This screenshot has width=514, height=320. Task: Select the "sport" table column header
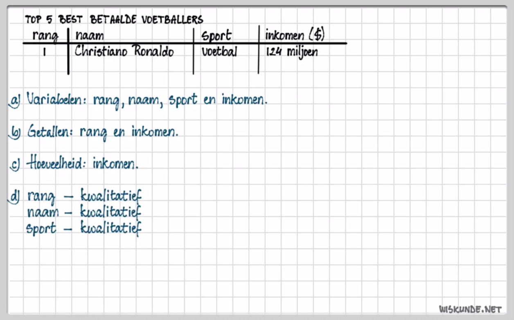click(216, 36)
